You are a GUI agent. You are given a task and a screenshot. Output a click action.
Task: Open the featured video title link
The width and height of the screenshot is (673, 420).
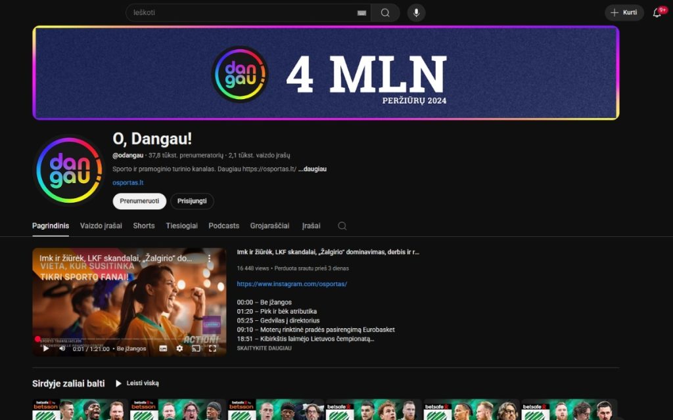click(x=328, y=252)
